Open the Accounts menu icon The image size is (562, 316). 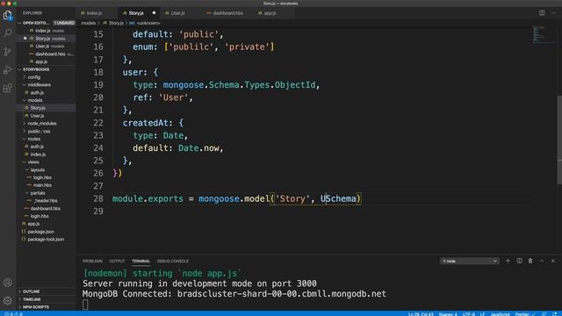click(x=8, y=283)
